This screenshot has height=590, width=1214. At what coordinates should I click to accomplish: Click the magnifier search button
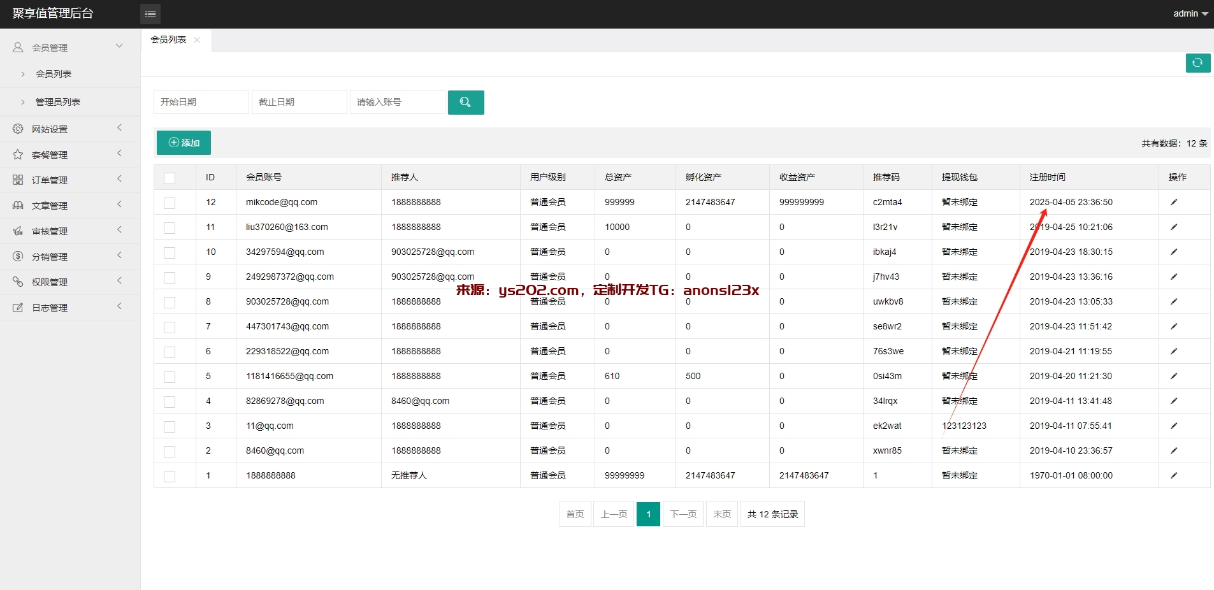[x=465, y=102]
